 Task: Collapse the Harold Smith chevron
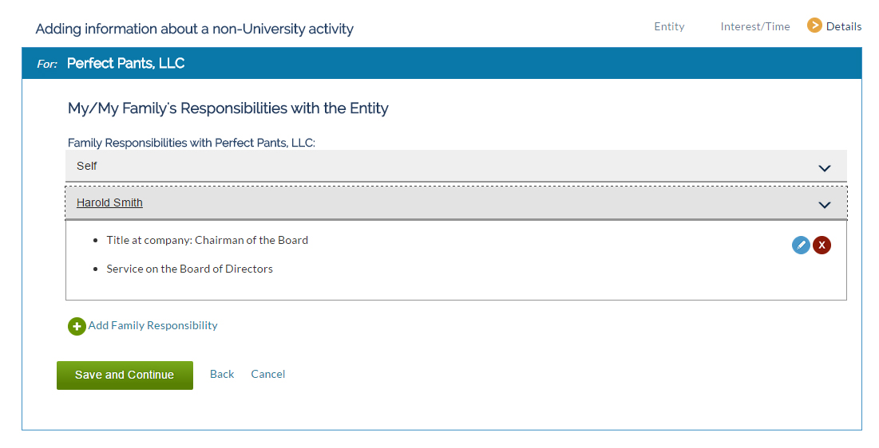point(824,205)
